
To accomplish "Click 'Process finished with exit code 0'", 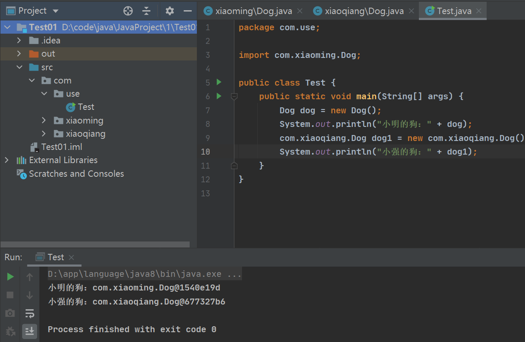I will point(132,329).
